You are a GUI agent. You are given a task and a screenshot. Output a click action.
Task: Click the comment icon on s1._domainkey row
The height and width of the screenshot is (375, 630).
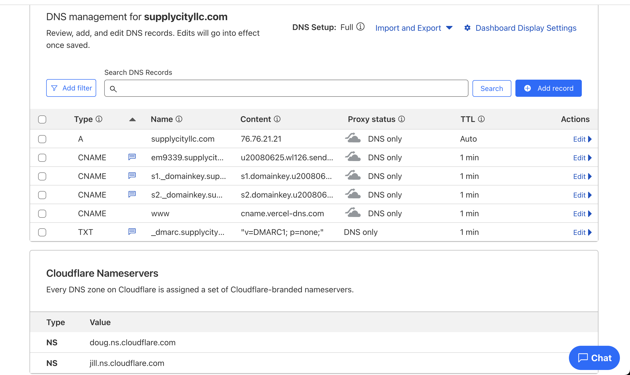pos(132,176)
